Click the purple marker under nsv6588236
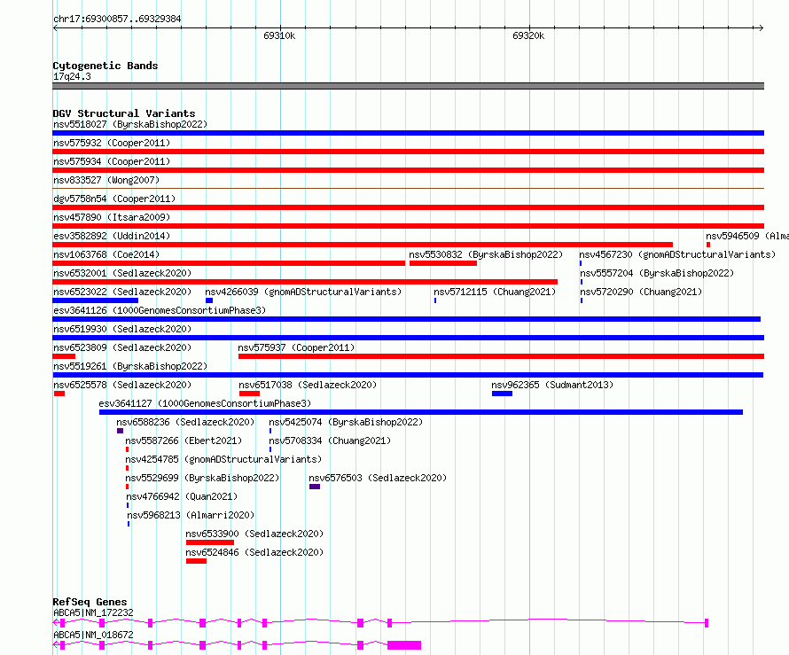This screenshot has height=655, width=789. pos(121,431)
